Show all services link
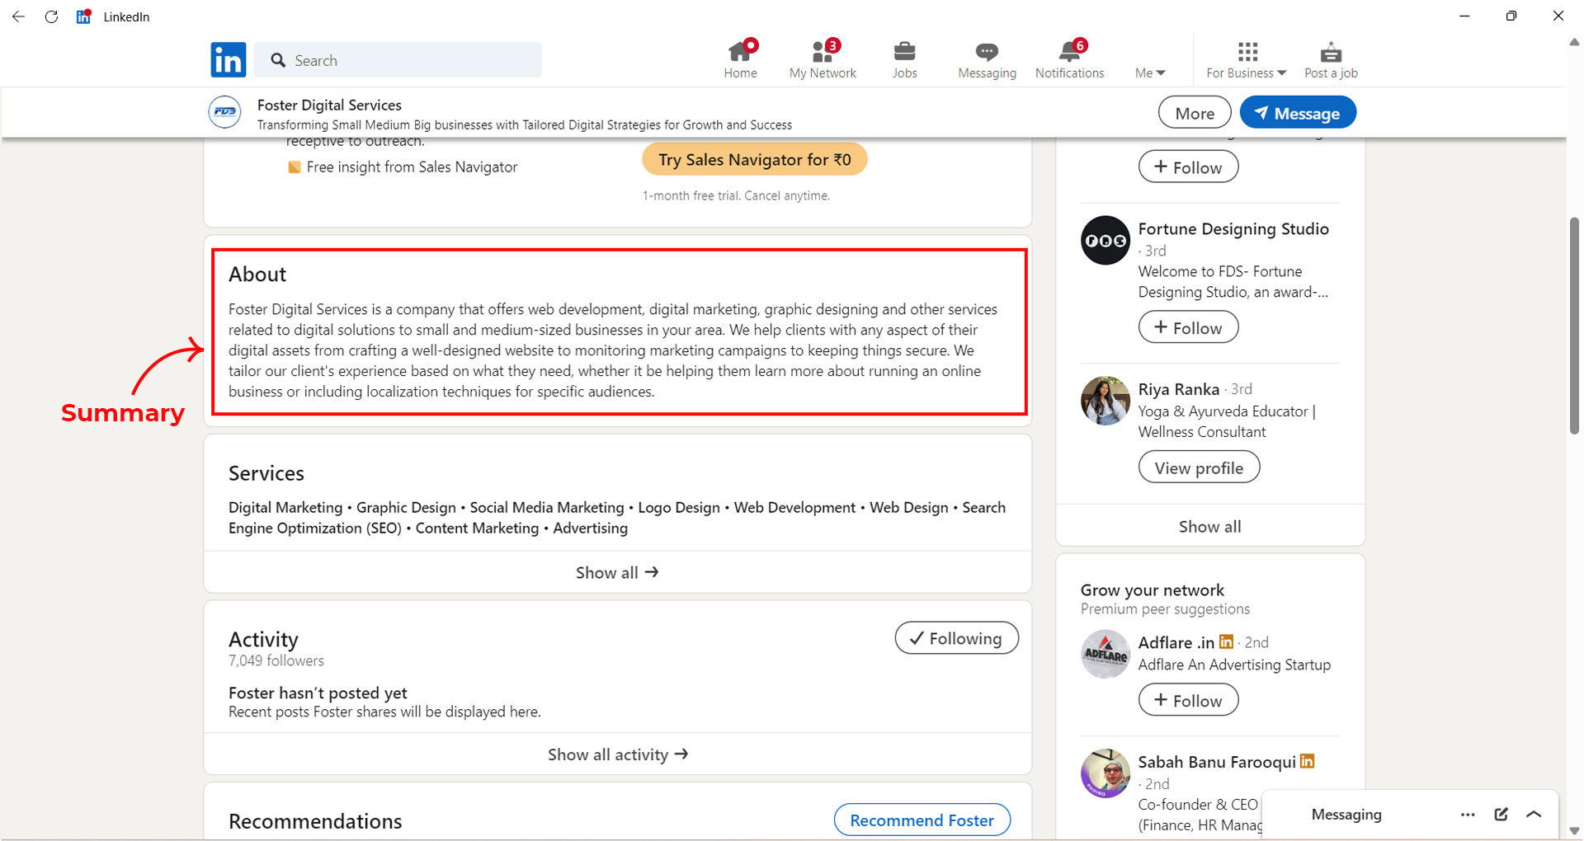 617,572
